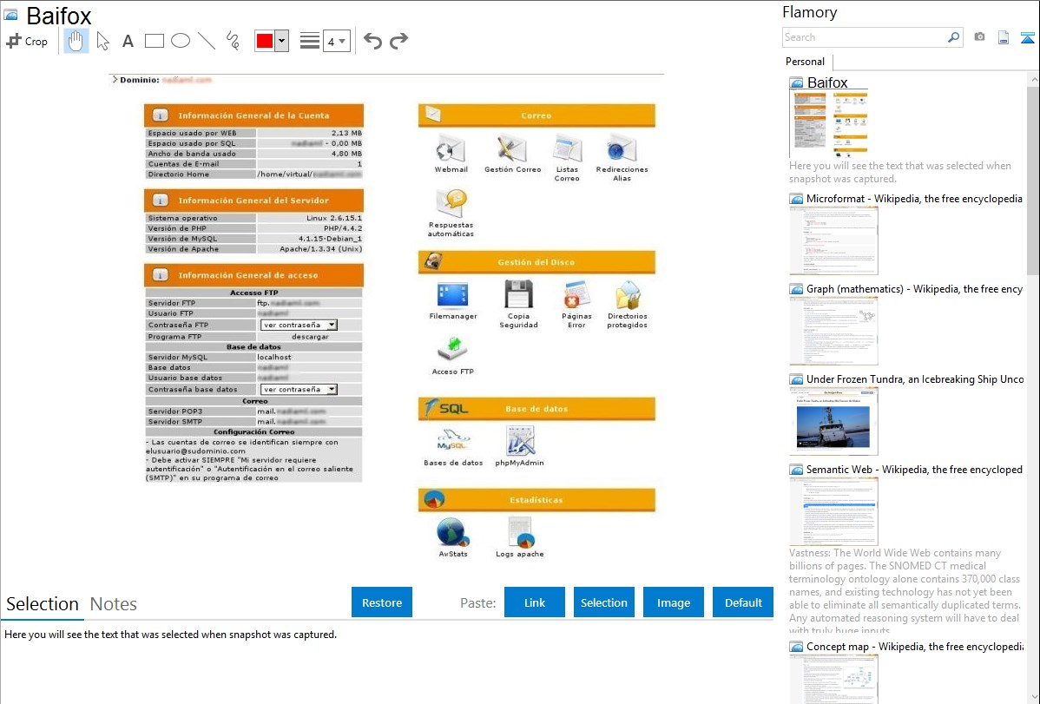Viewport: 1040px width, 704px height.
Task: Pick the rectangle drawing tool
Action: tap(154, 41)
